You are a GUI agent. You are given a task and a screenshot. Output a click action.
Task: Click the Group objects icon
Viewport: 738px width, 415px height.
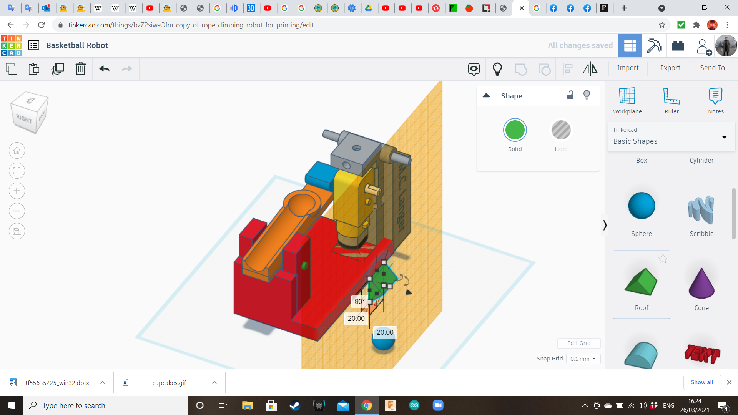pyautogui.click(x=521, y=69)
